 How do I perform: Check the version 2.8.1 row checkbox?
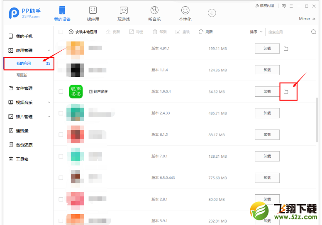point(61,199)
